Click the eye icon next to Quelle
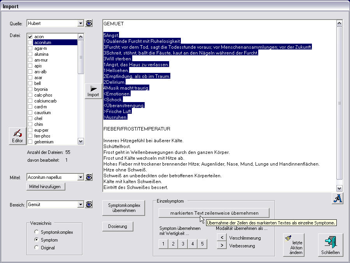This screenshot has width=350, height=263. (89, 23)
